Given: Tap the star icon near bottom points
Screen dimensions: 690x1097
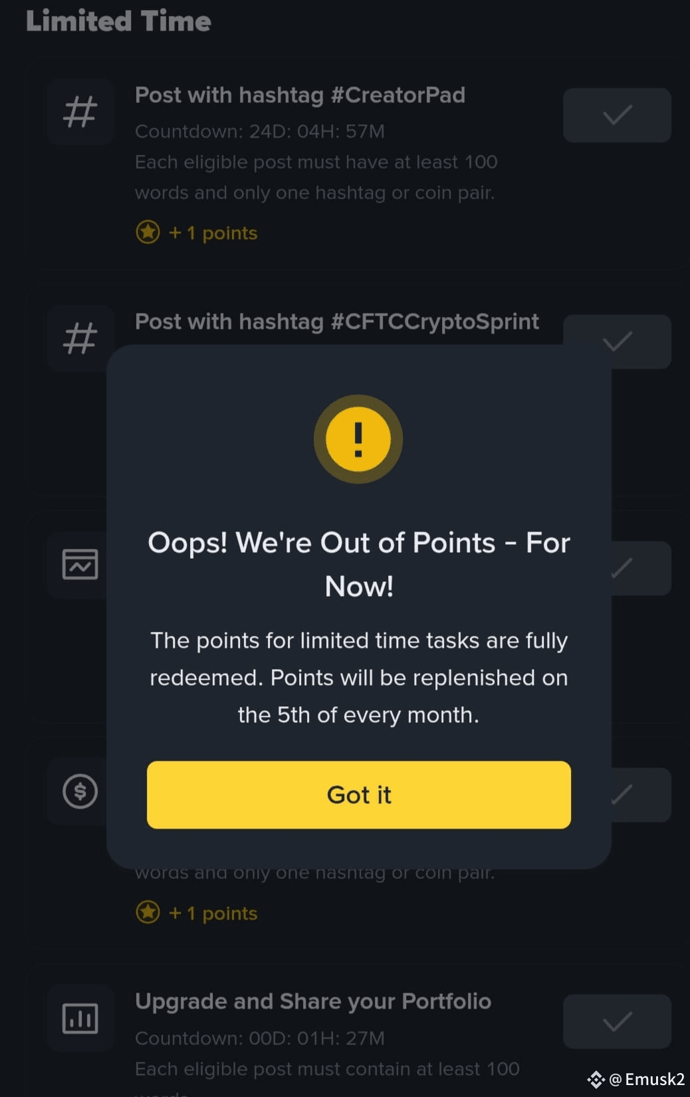Looking at the screenshot, I should (x=148, y=912).
